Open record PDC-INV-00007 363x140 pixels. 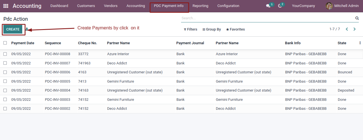coord(57,63)
